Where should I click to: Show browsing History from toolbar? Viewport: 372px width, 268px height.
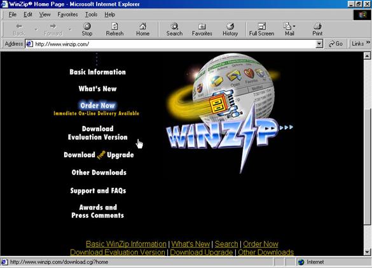coord(230,29)
